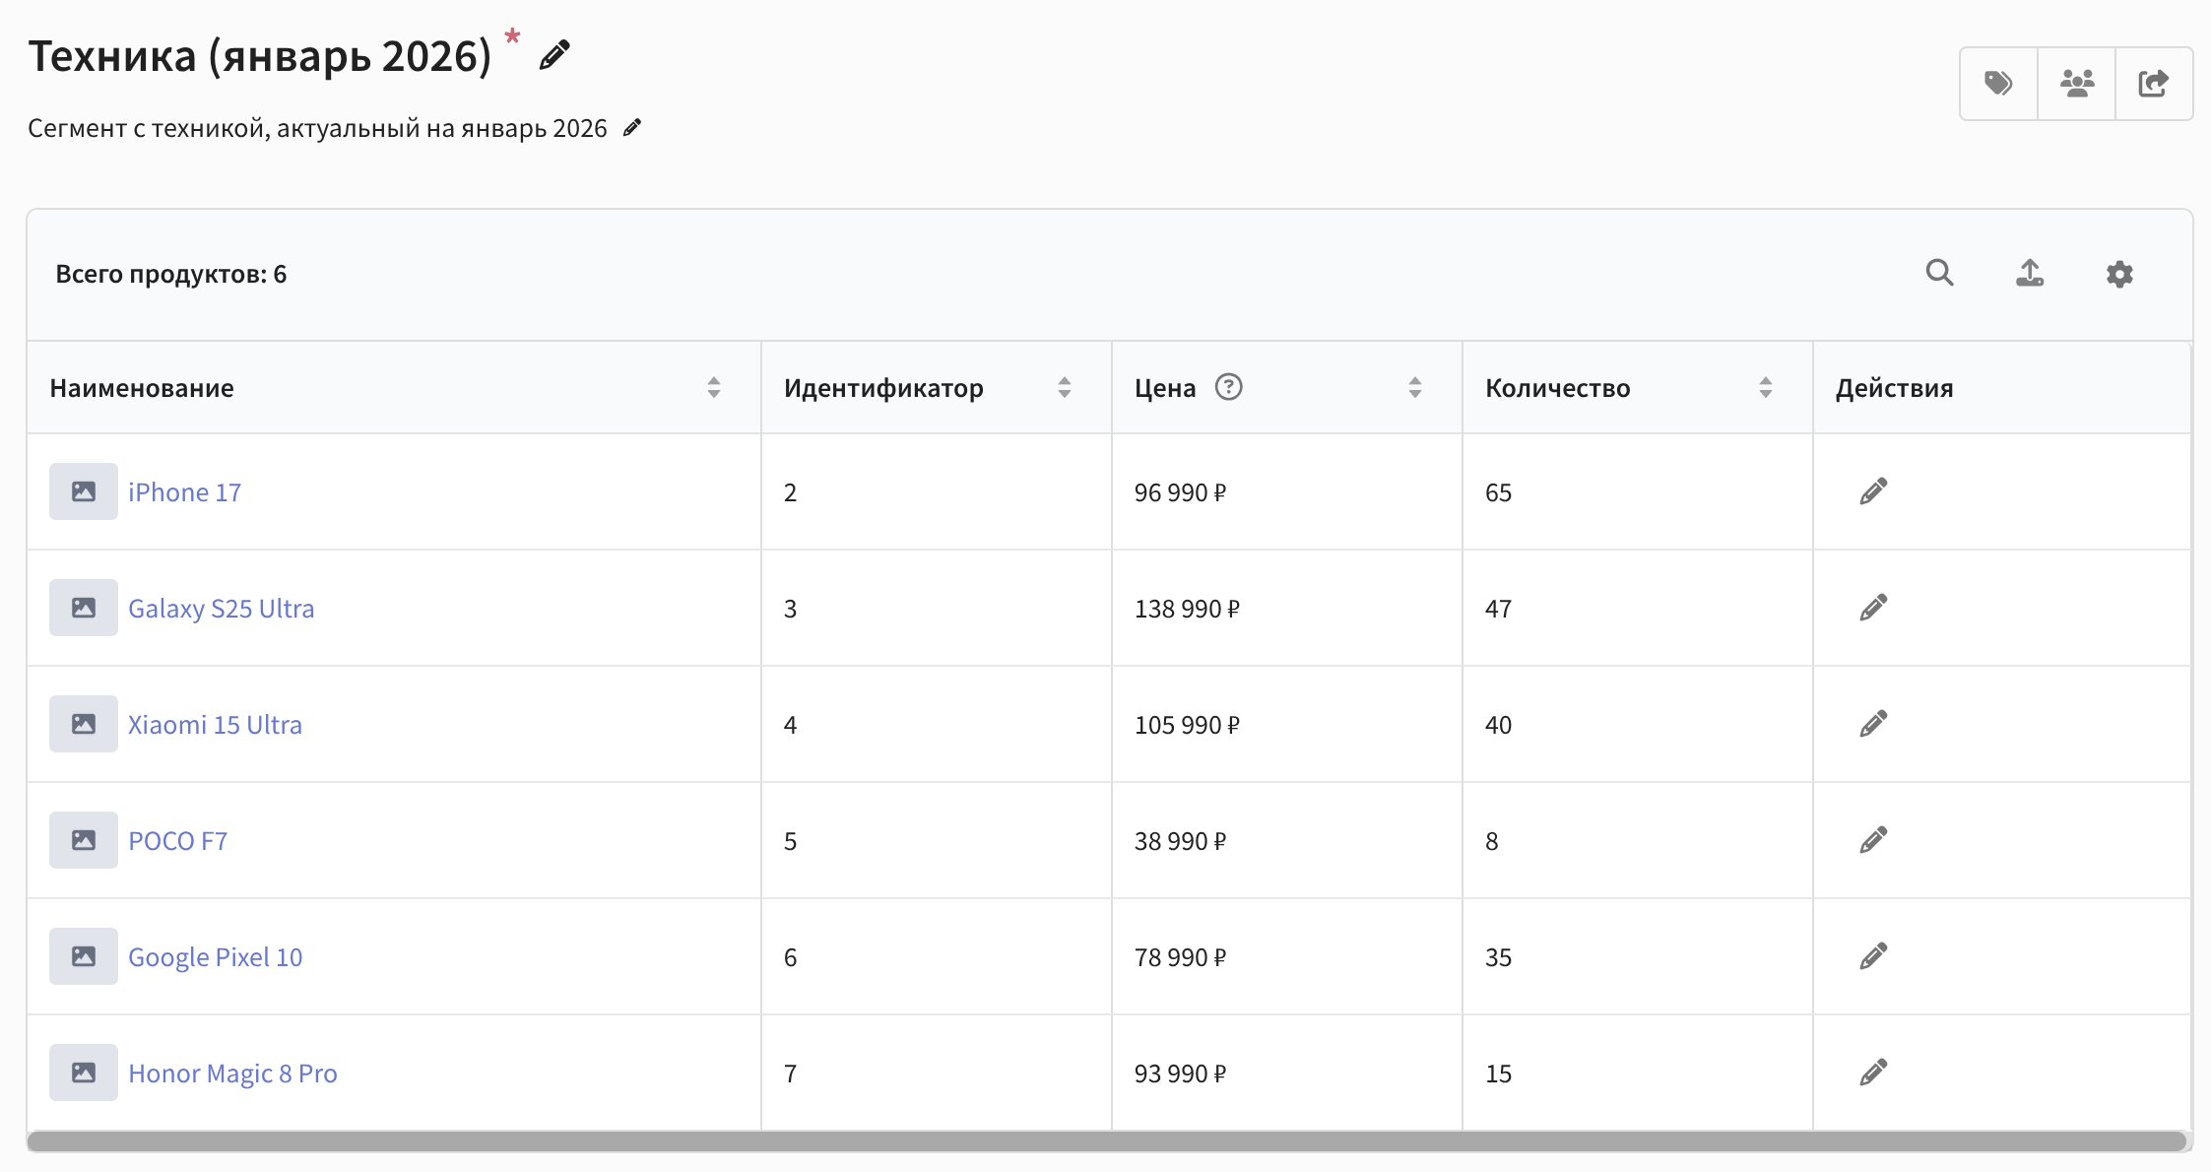This screenshot has width=2211, height=1172.
Task: Edit the iPhone 17 row with pencil
Action: 1872,491
